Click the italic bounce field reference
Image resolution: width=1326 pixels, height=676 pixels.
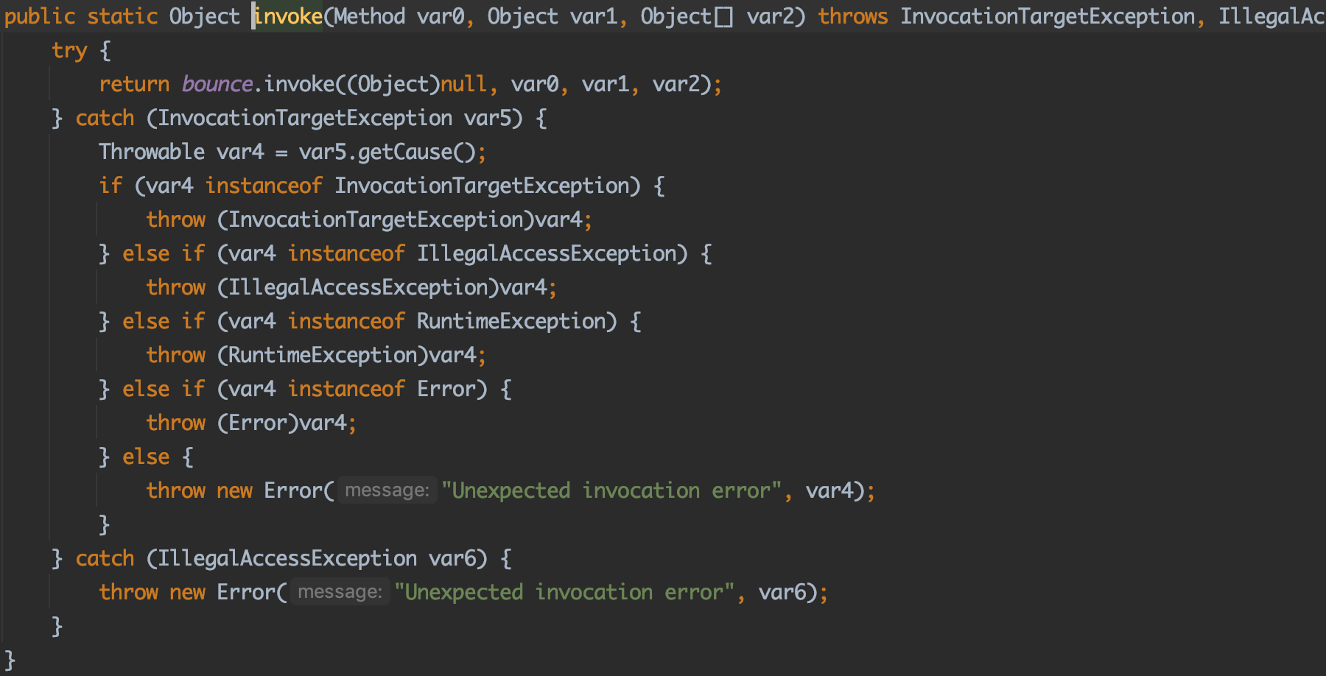point(217,84)
